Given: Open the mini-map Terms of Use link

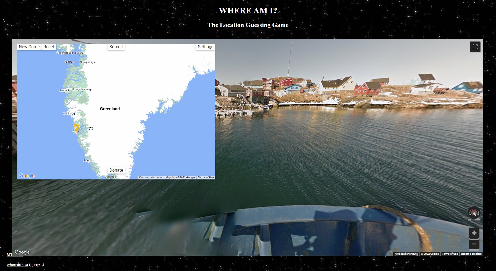Looking at the screenshot, I should point(206,177).
